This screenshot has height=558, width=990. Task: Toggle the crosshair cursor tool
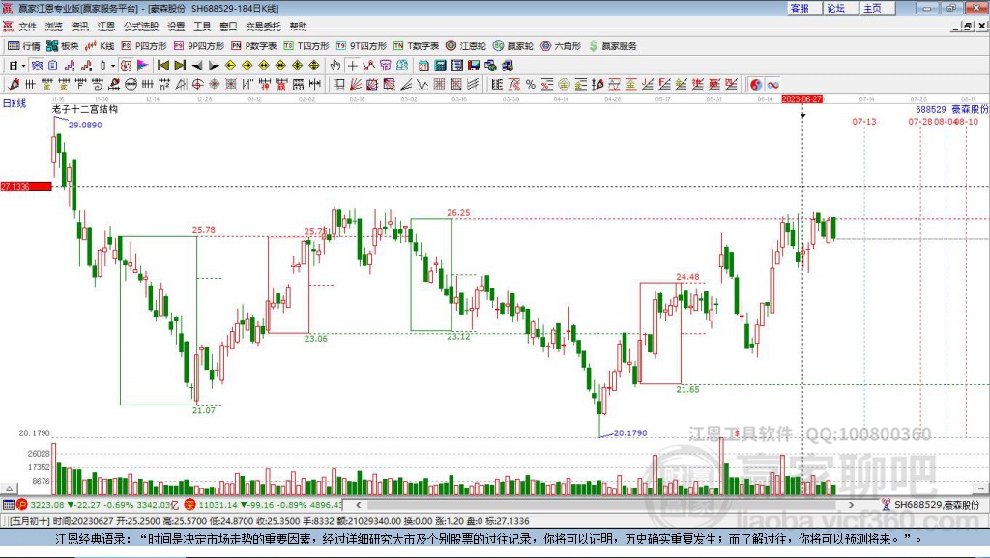tap(352, 66)
